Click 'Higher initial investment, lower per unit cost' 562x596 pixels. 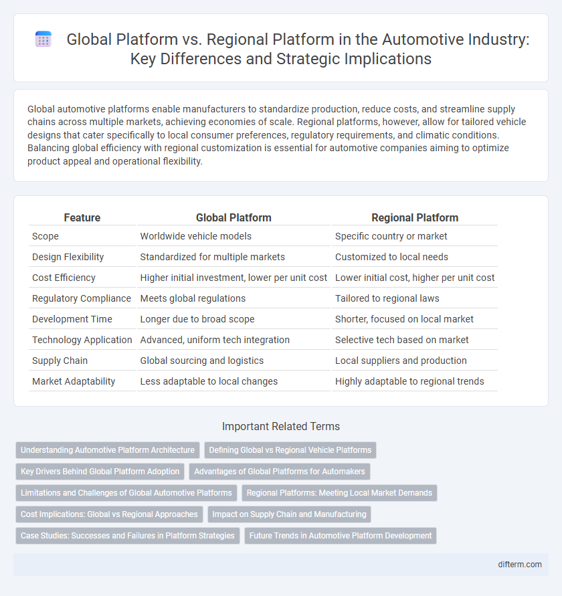click(x=233, y=278)
